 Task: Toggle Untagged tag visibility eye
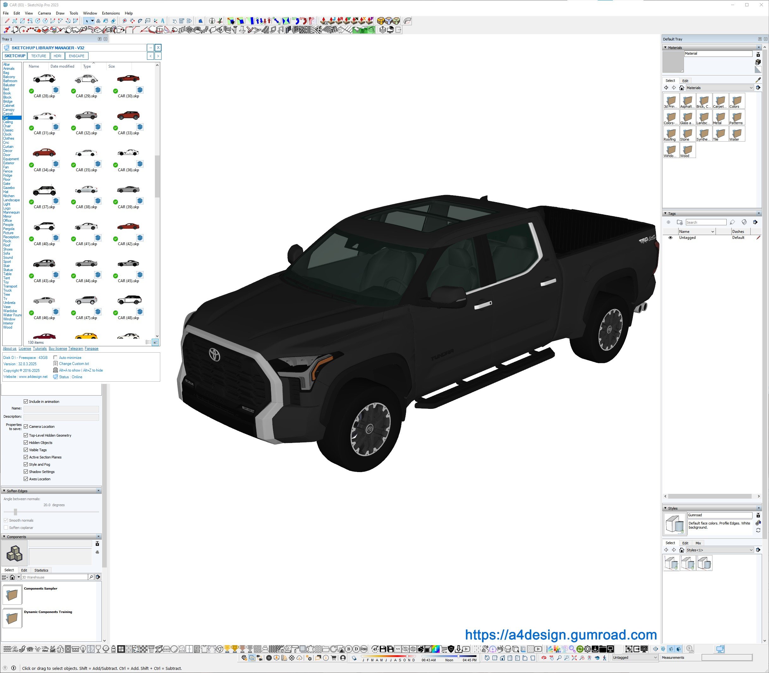670,238
